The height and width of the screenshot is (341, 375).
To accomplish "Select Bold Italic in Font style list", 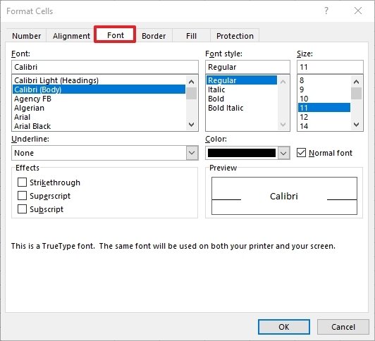I will tap(226, 108).
